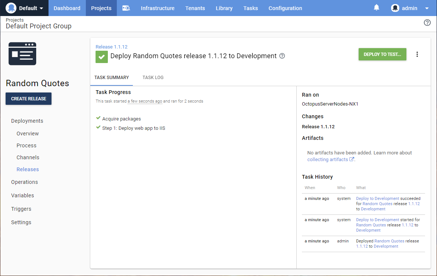Expand the Acquire packages step
Screen dimensions: 437x276
point(121,119)
